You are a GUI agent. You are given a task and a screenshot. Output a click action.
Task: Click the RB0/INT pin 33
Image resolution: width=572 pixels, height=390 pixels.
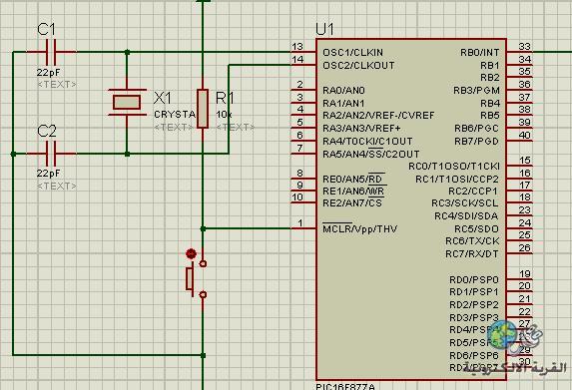(x=520, y=52)
